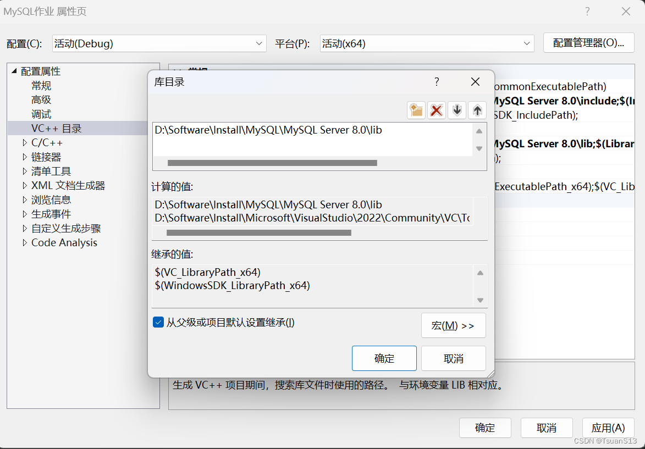Expand the 浏览信息 tree node

click(x=25, y=200)
